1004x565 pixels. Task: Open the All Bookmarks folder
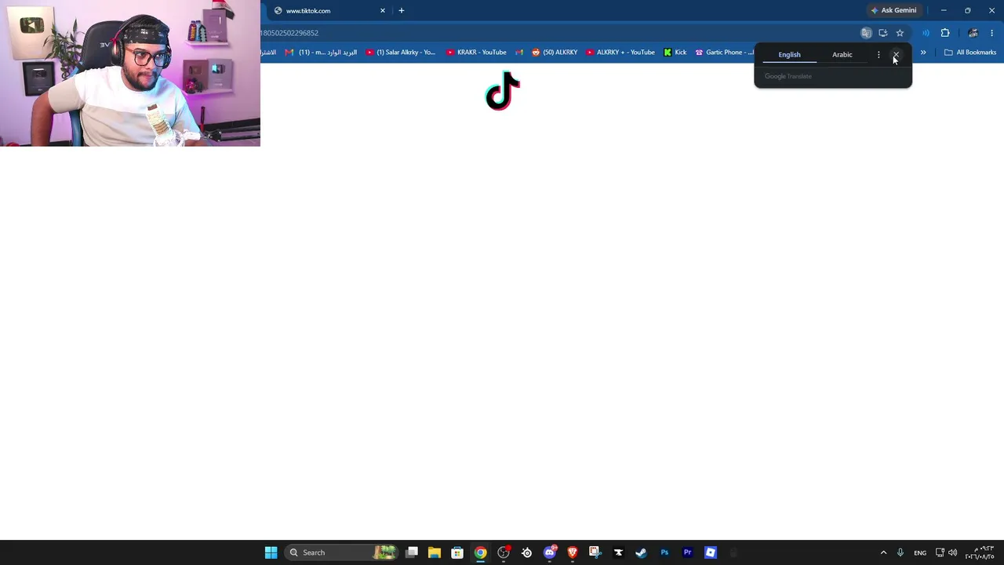[x=970, y=53]
